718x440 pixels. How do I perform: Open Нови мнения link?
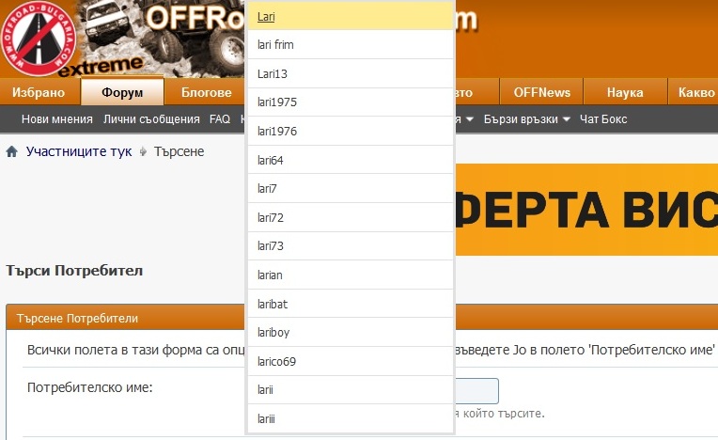(x=57, y=119)
